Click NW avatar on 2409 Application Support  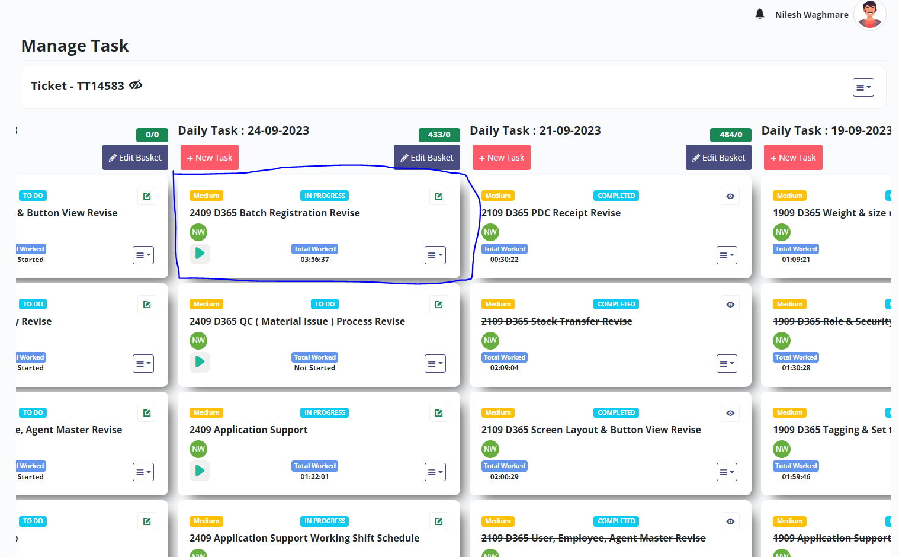[x=198, y=449]
